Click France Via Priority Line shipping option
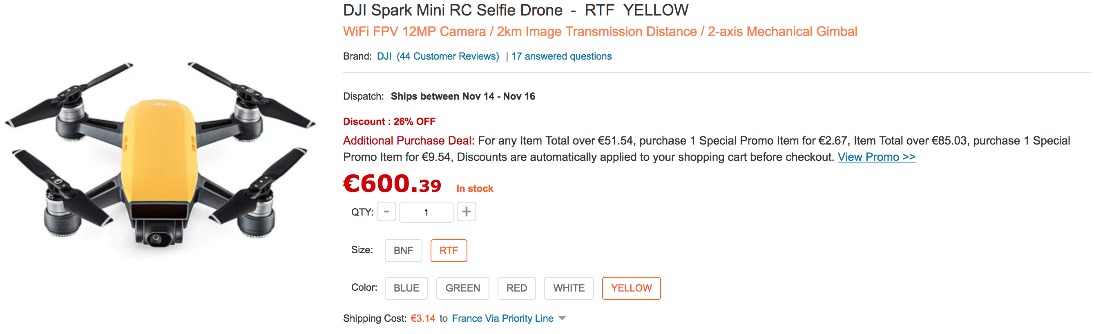 tap(502, 318)
